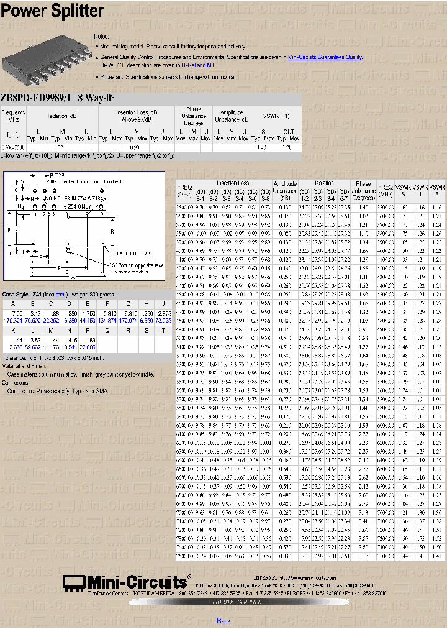Click the Isolation, dB column header
Screen dimensions: 447x629
click(x=62, y=116)
